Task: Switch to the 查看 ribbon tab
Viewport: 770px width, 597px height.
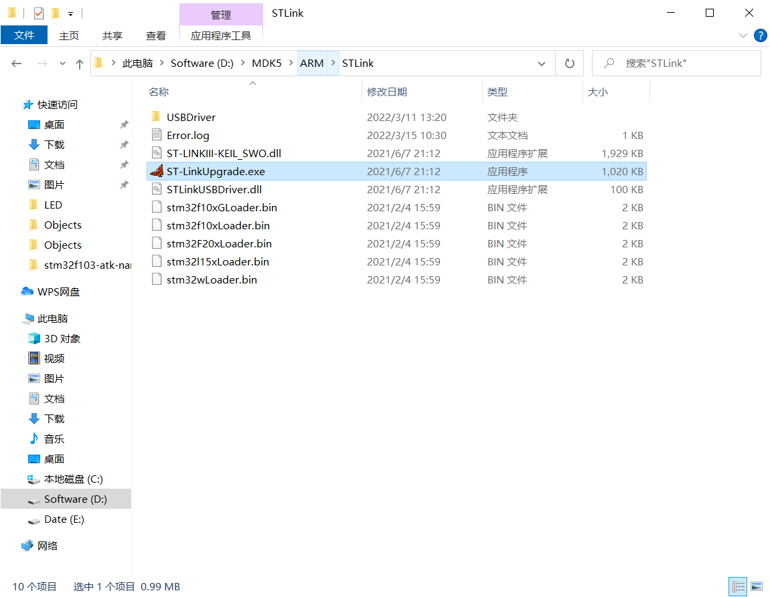Action: 155,35
